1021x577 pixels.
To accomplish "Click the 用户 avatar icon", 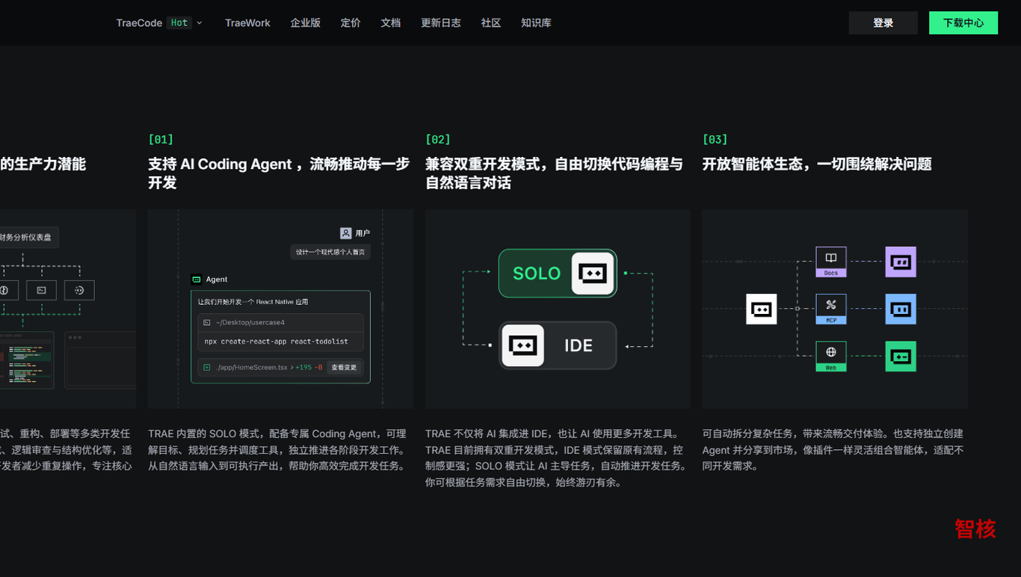I will 345,233.
